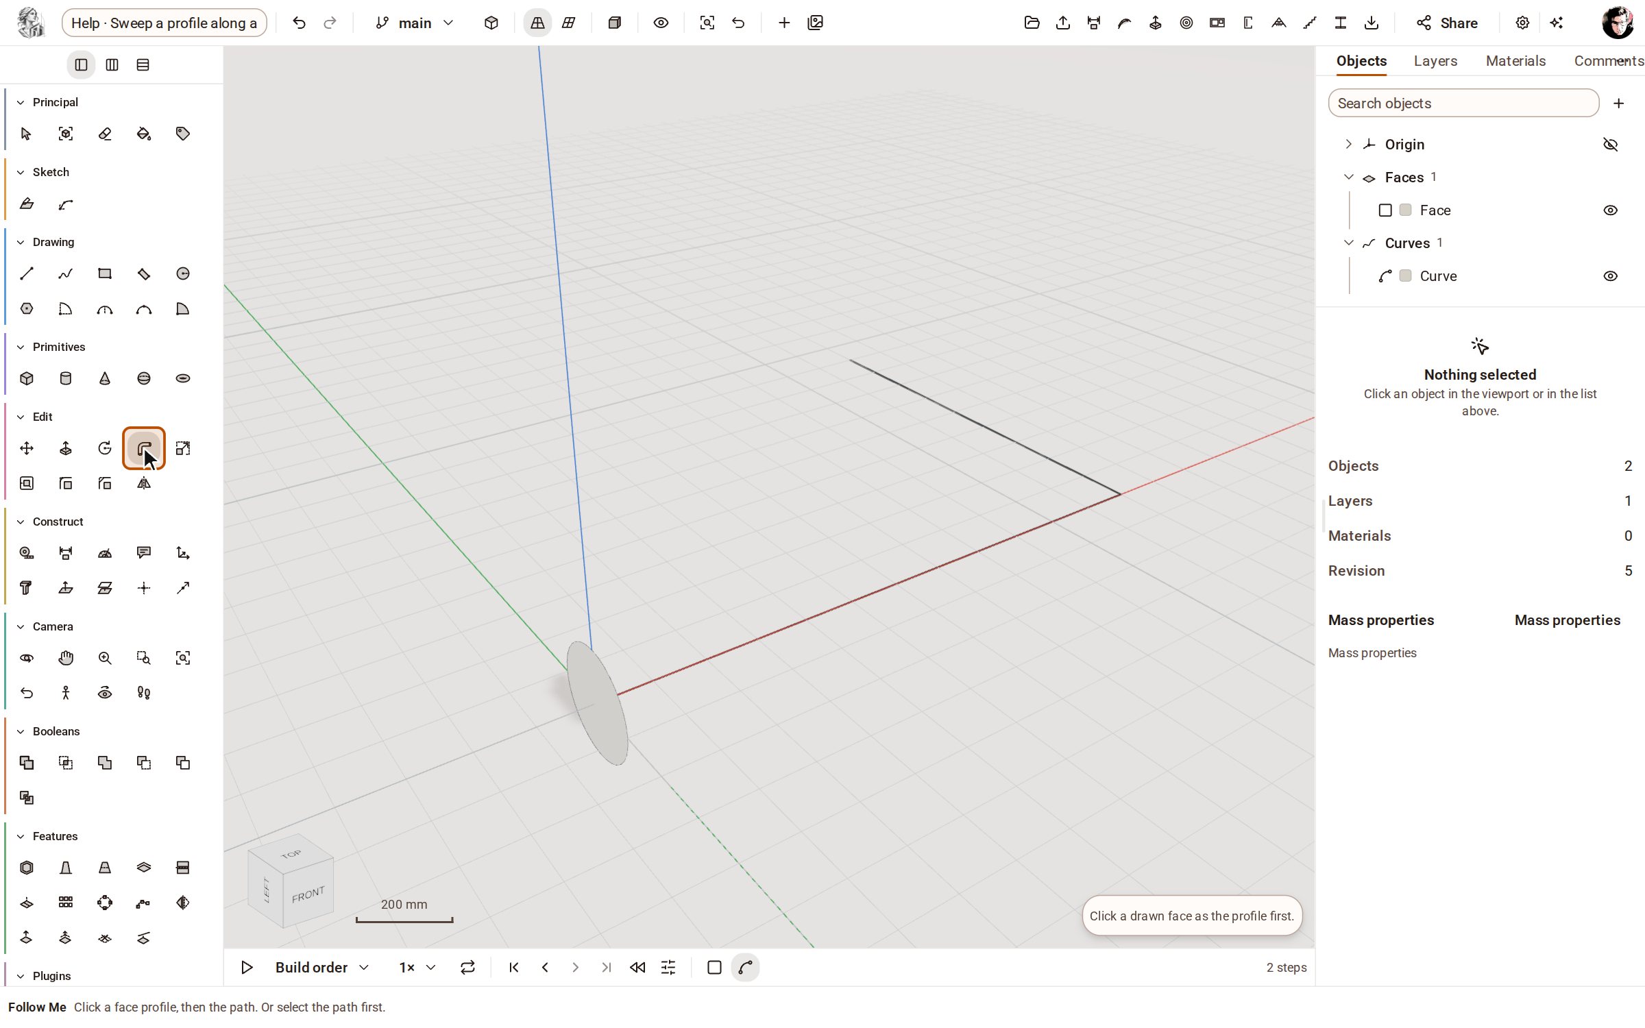Select the arrow Select tool in Principal
This screenshot has width=1645, height=1028.
(26, 134)
